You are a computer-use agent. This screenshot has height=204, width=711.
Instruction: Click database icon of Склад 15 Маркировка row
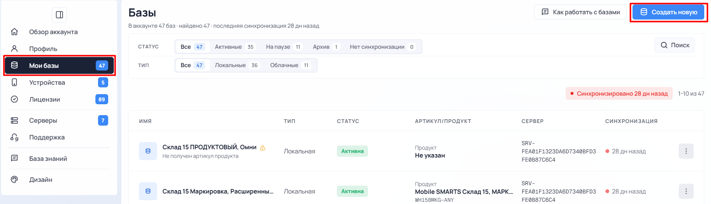coord(148,191)
